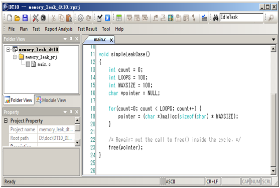Collapse the Project Property section
The image size is (280, 188).
(6, 121)
